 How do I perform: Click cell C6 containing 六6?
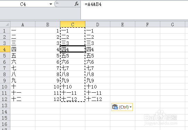click(72, 62)
